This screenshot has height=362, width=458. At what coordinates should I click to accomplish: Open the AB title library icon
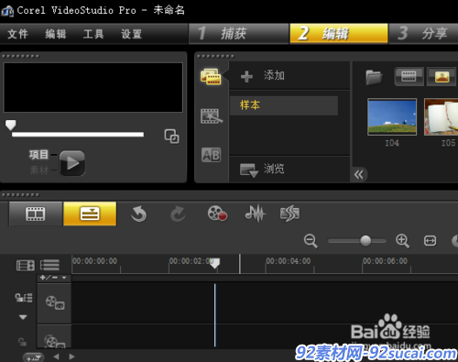click(x=211, y=155)
